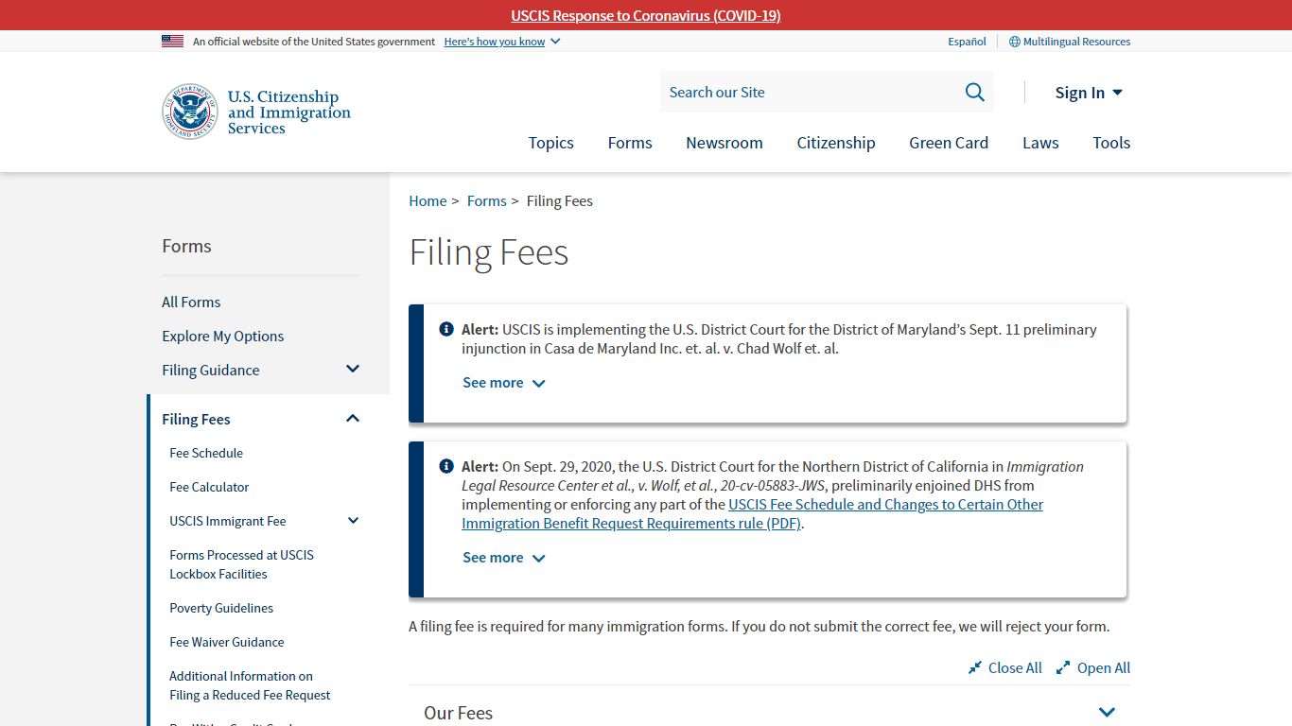Open the Topics menu
The width and height of the screenshot is (1292, 726).
click(x=550, y=143)
